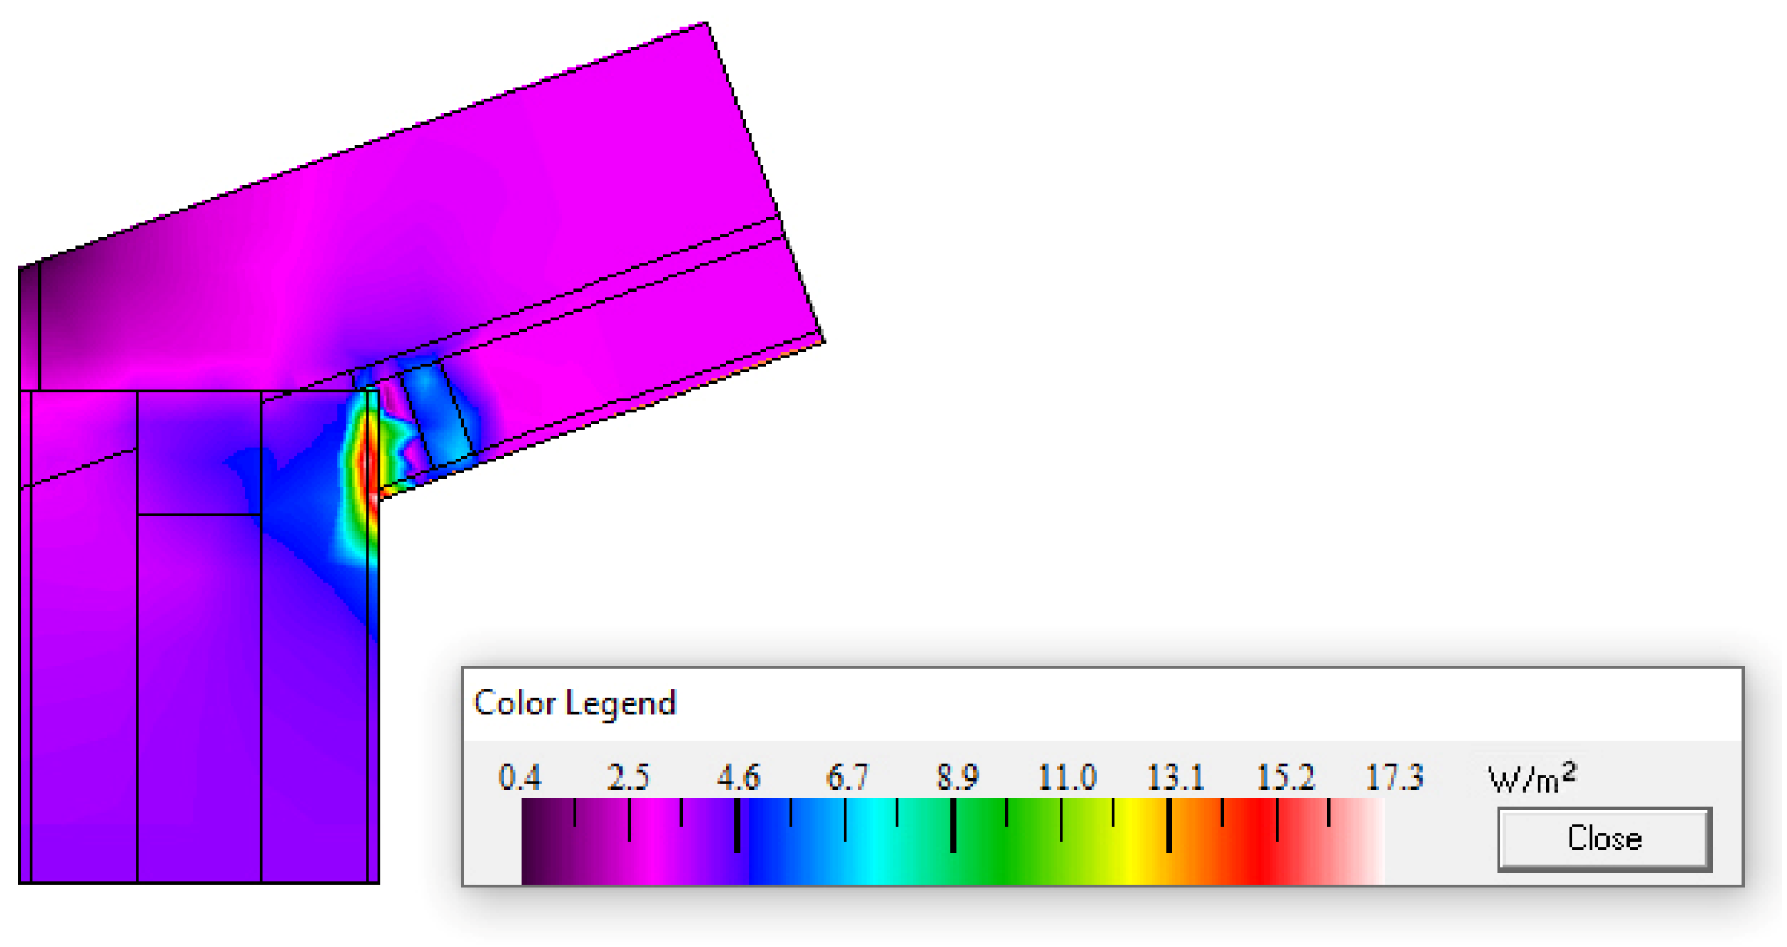Click the W/m² unit label
The width and height of the screenshot is (1787, 947).
(x=1532, y=778)
